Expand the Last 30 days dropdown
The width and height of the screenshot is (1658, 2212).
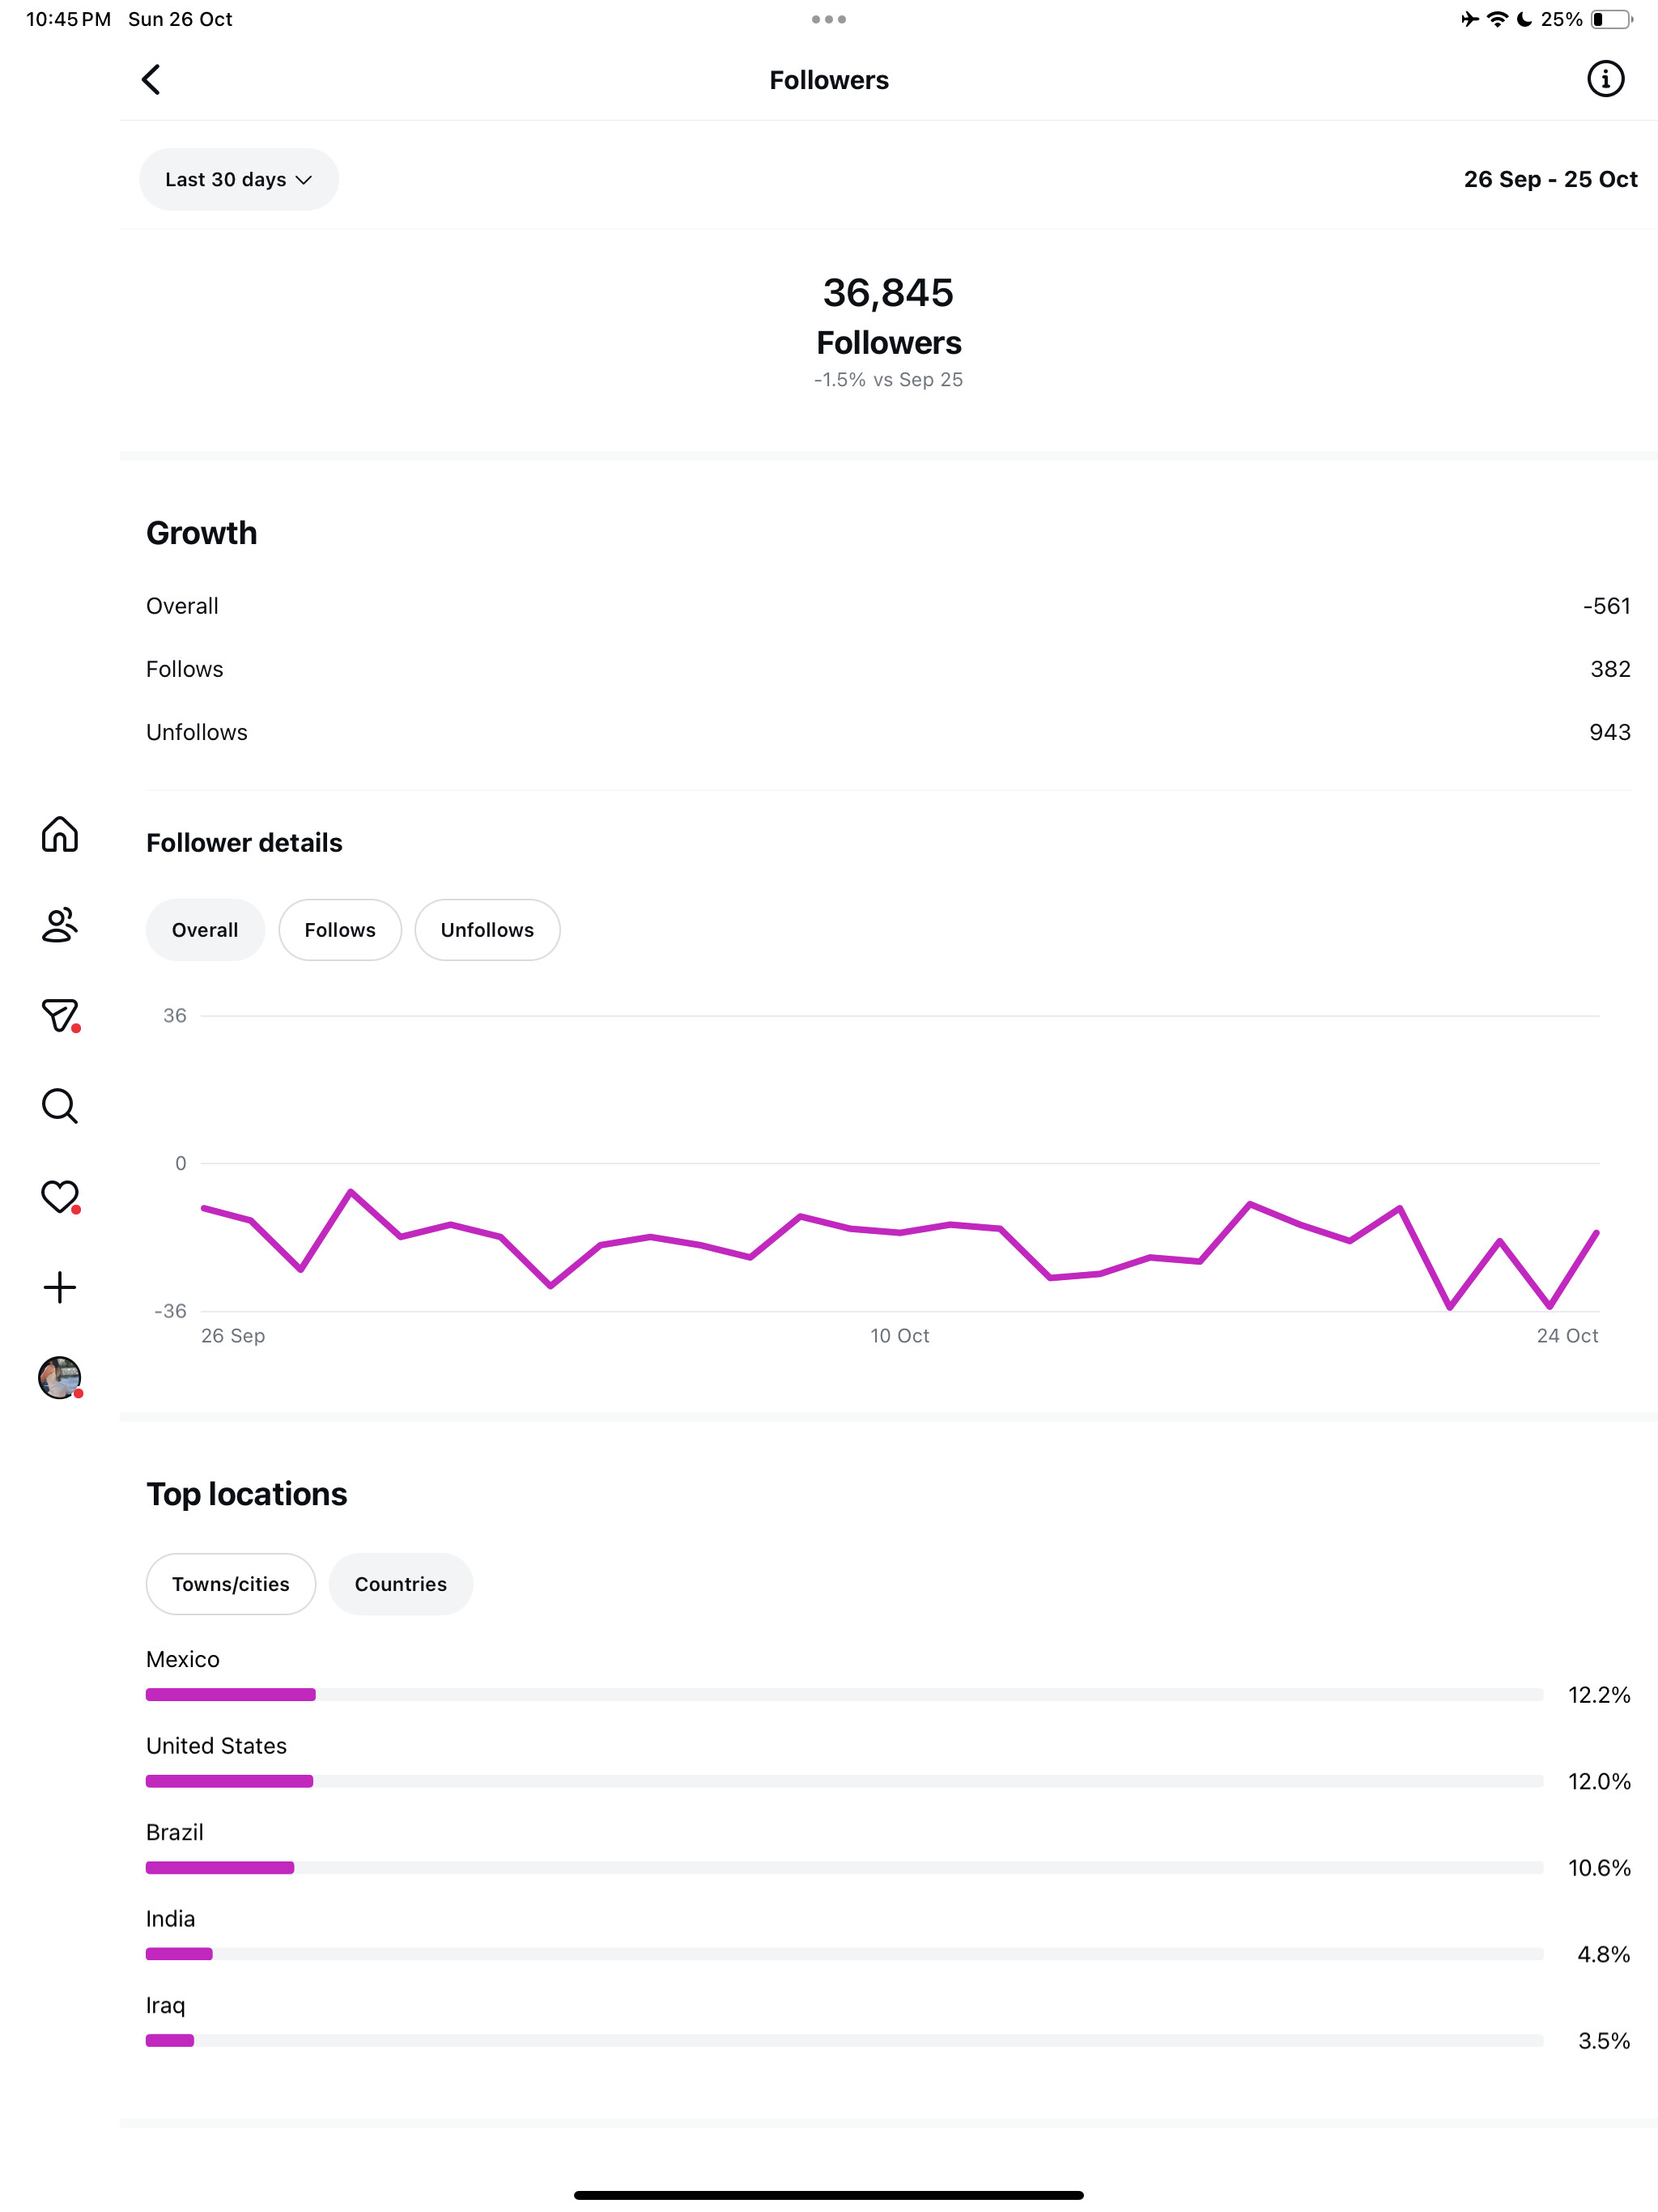coord(239,180)
